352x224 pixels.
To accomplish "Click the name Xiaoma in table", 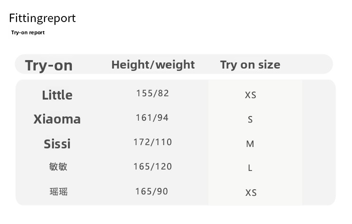I will [57, 119].
